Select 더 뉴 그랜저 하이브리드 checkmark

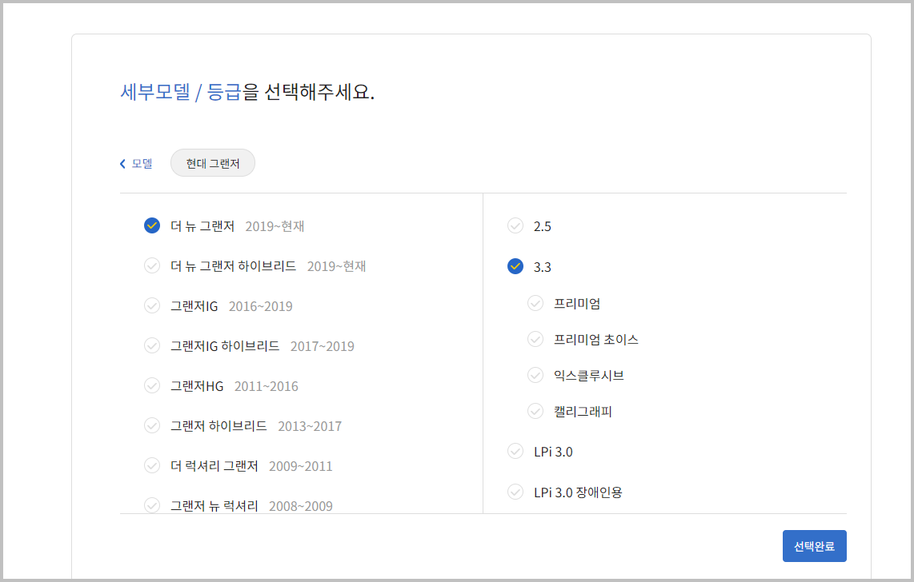pyautogui.click(x=152, y=265)
